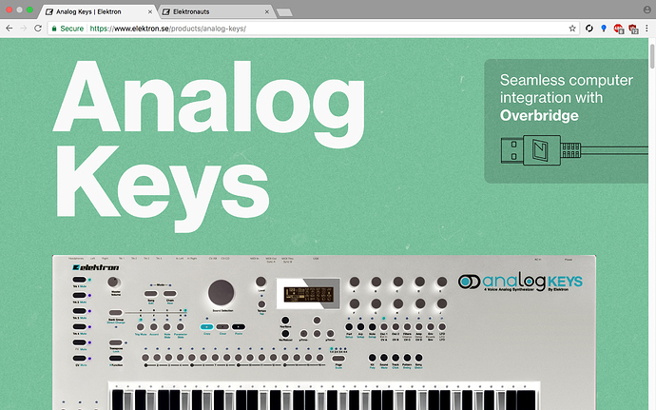Click the page vertical scrollbar thumb
The height and width of the screenshot is (410, 656).
[x=652, y=56]
